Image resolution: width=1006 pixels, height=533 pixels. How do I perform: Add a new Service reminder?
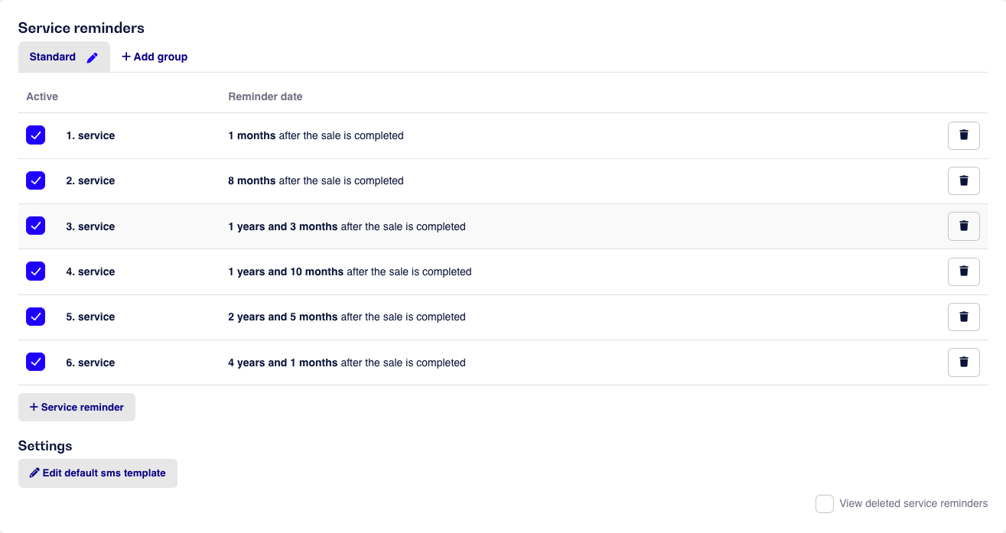(77, 408)
